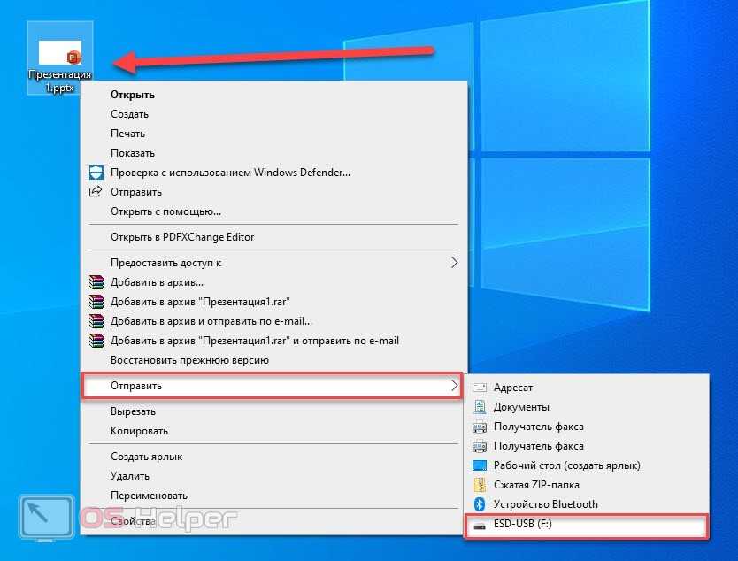This screenshot has width=738, height=561.
Task: Click the Сжатая ZIP-папка zipper folder icon
Action: (x=480, y=485)
